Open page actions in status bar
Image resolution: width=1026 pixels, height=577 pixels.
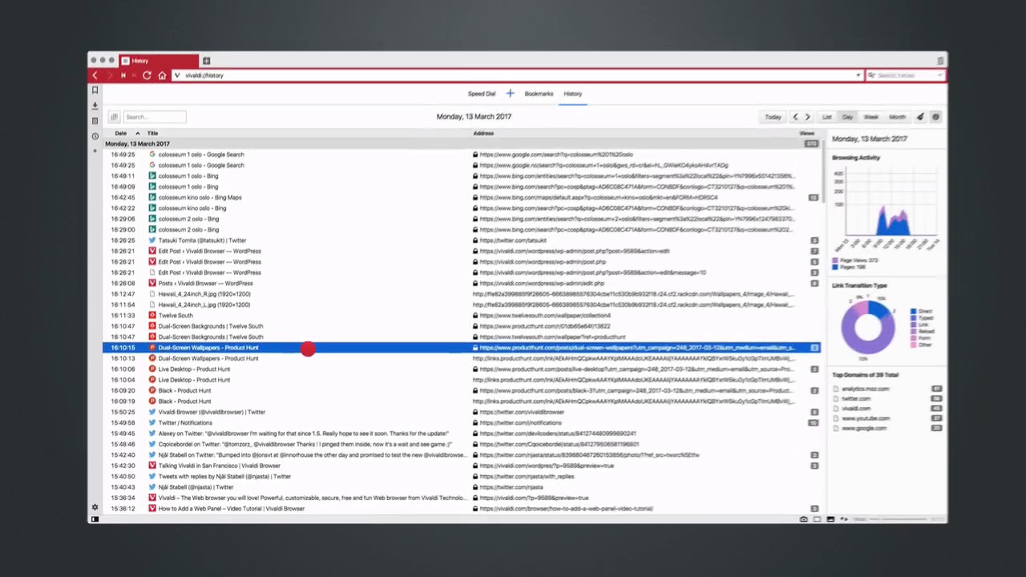pos(843,519)
